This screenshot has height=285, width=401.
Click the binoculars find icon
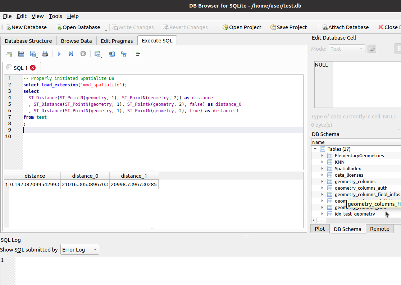111,54
